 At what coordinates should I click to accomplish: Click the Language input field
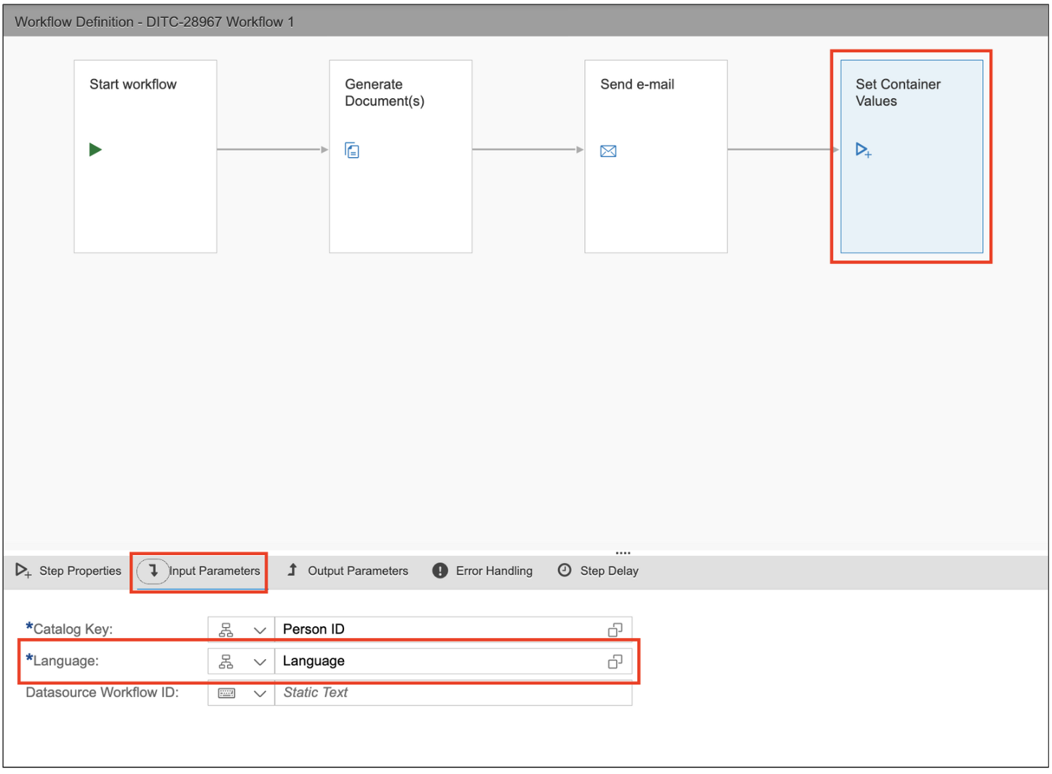click(x=437, y=661)
